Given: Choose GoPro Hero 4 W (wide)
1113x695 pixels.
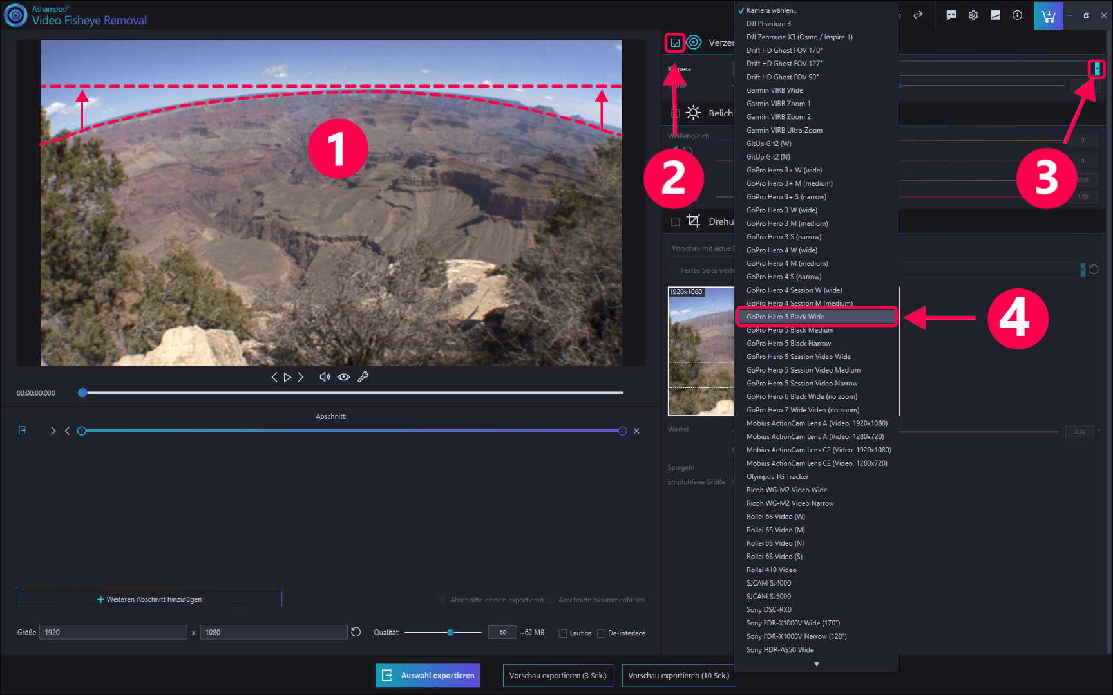Looking at the screenshot, I should click(x=817, y=250).
